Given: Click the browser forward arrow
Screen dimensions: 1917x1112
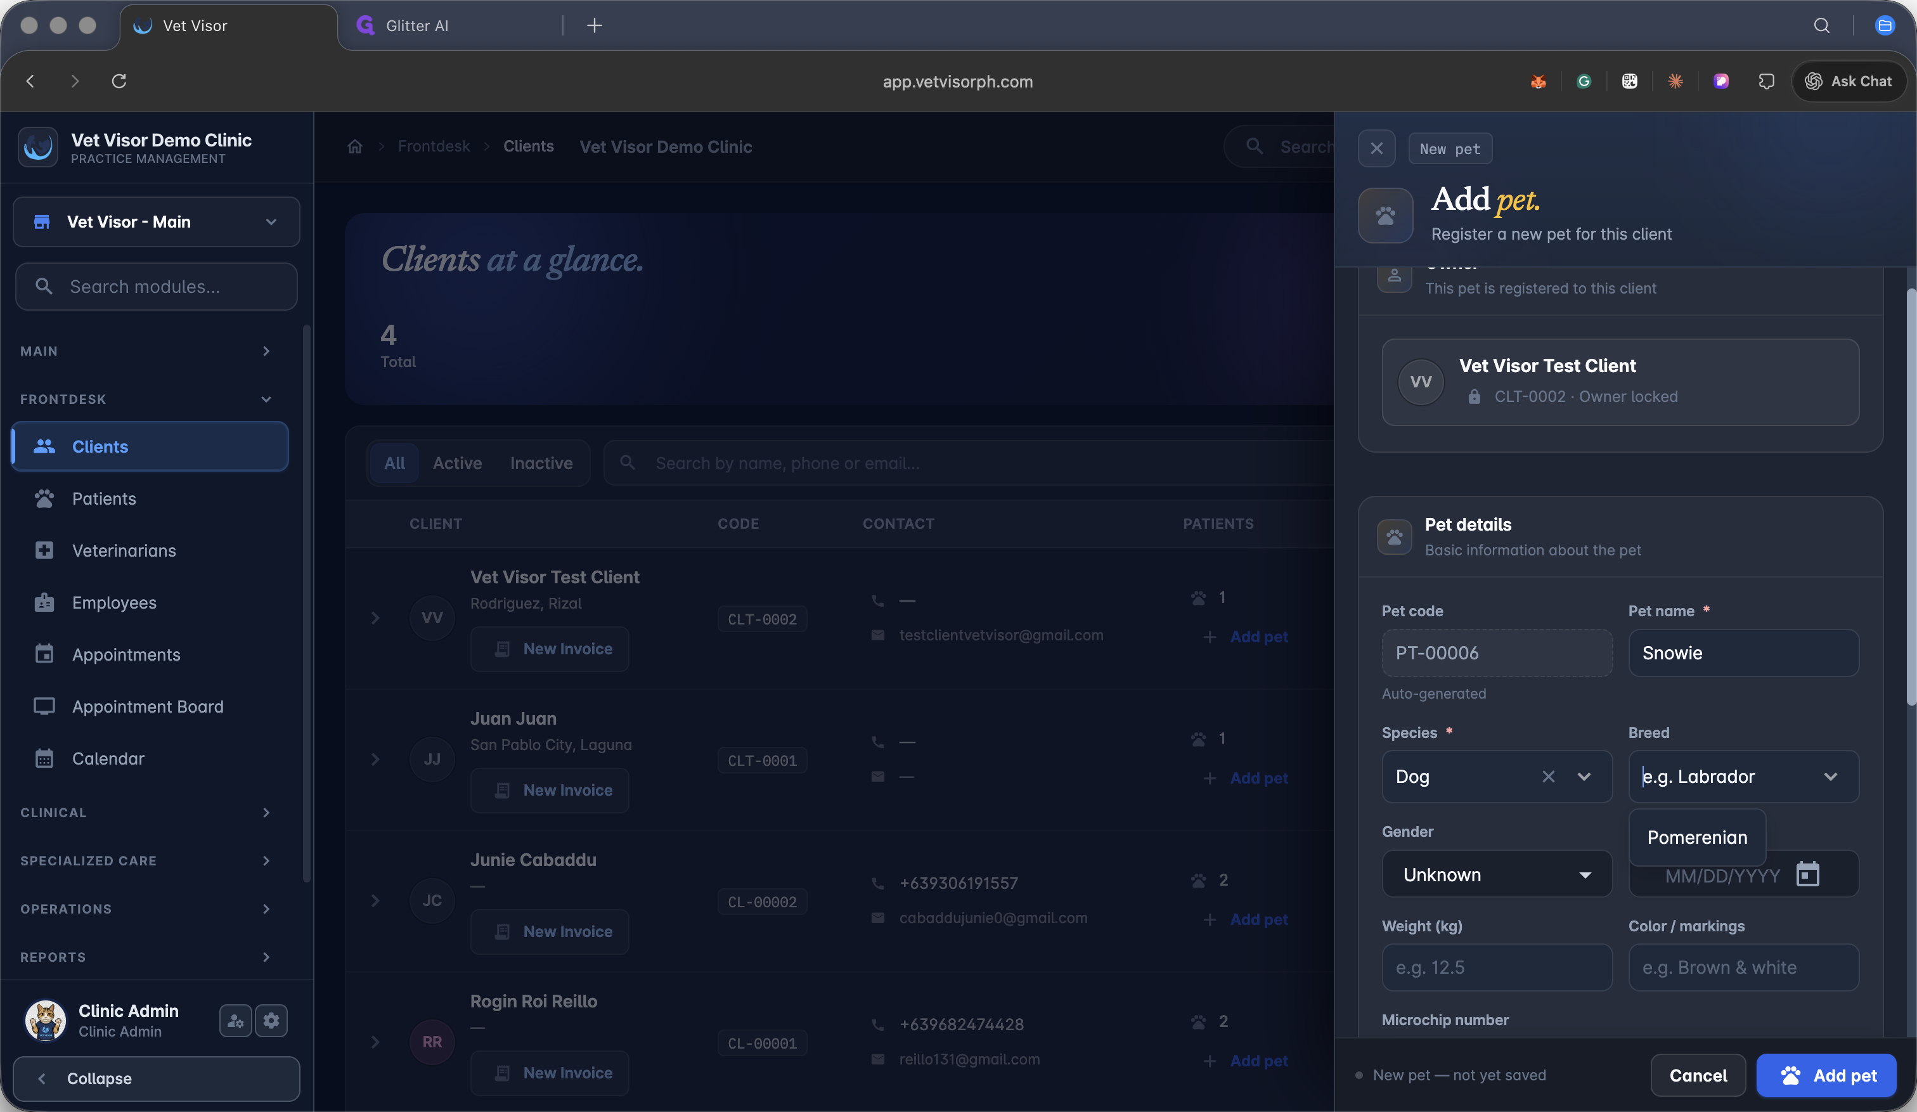Looking at the screenshot, I should click(75, 81).
